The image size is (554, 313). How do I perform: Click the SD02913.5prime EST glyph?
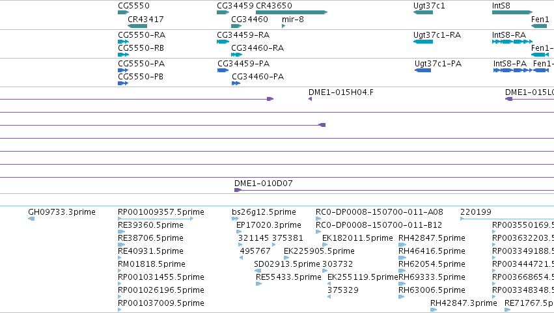(258, 271)
